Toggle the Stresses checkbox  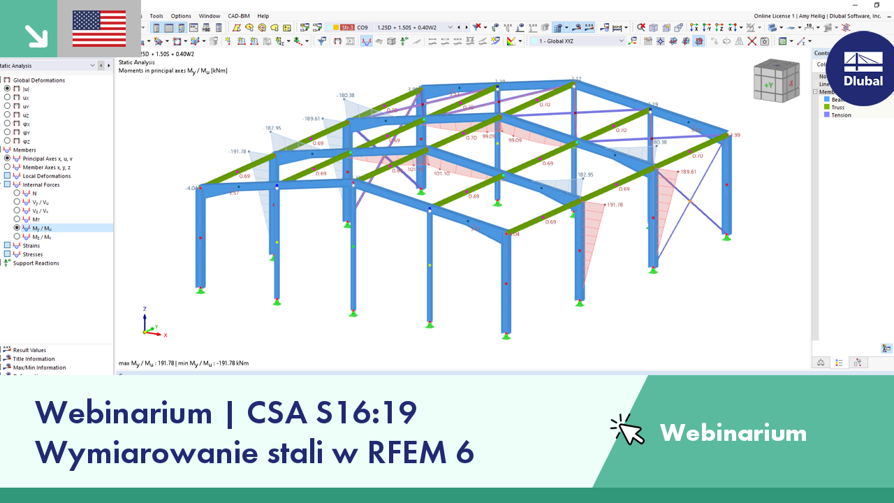coord(8,254)
